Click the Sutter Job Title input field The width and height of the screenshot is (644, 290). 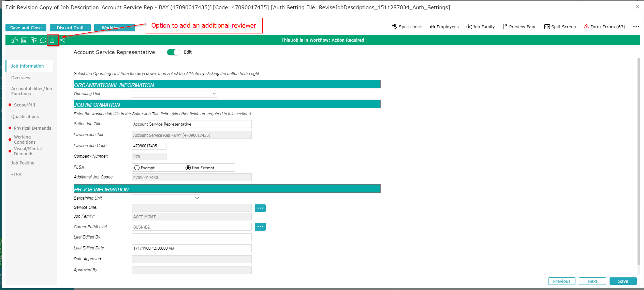(x=192, y=124)
